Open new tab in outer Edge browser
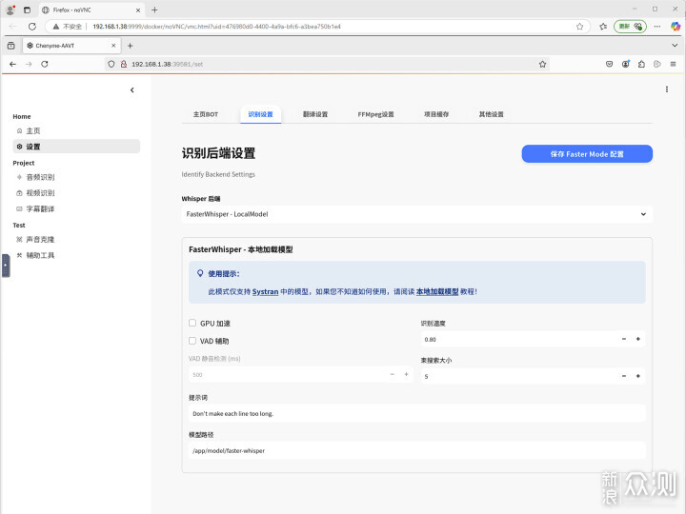The width and height of the screenshot is (686, 514). [x=154, y=10]
